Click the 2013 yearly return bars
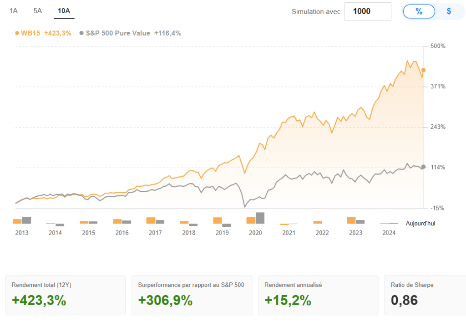466x322 pixels. coord(22,220)
